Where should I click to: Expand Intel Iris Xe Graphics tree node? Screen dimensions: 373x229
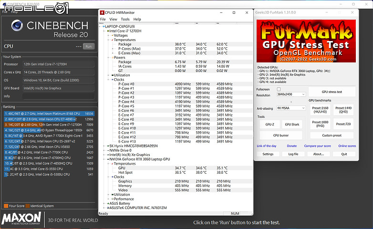click(x=104, y=155)
